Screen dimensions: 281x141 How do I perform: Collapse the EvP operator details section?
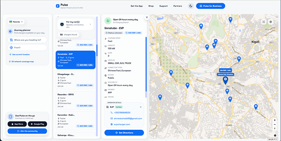[141, 107]
